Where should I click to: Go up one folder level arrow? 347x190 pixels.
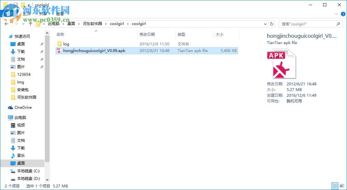pyautogui.click(x=31, y=24)
